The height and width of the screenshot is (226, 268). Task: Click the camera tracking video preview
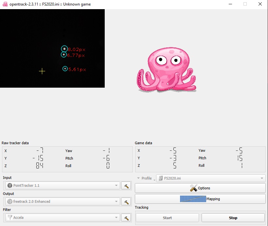click(x=52, y=48)
